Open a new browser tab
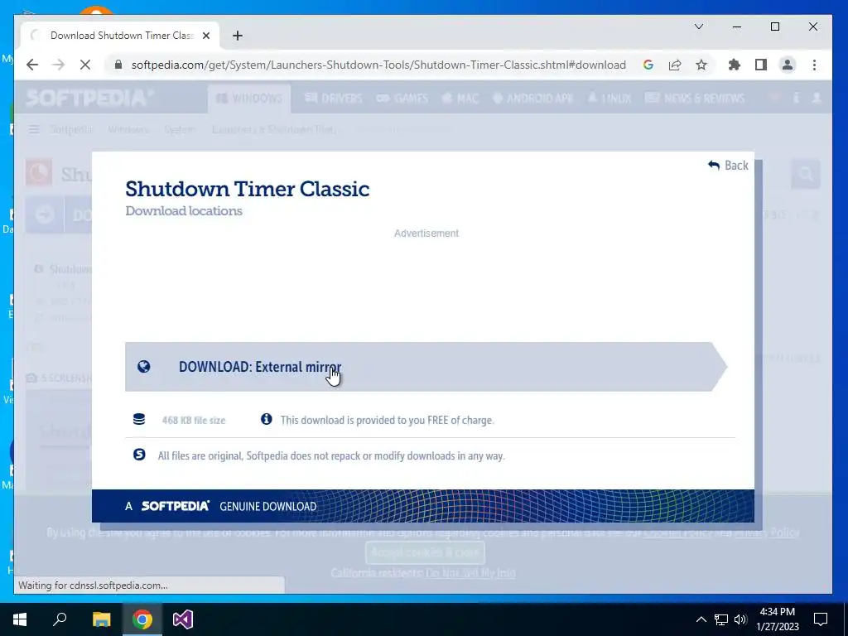This screenshot has height=636, width=848. [x=238, y=36]
